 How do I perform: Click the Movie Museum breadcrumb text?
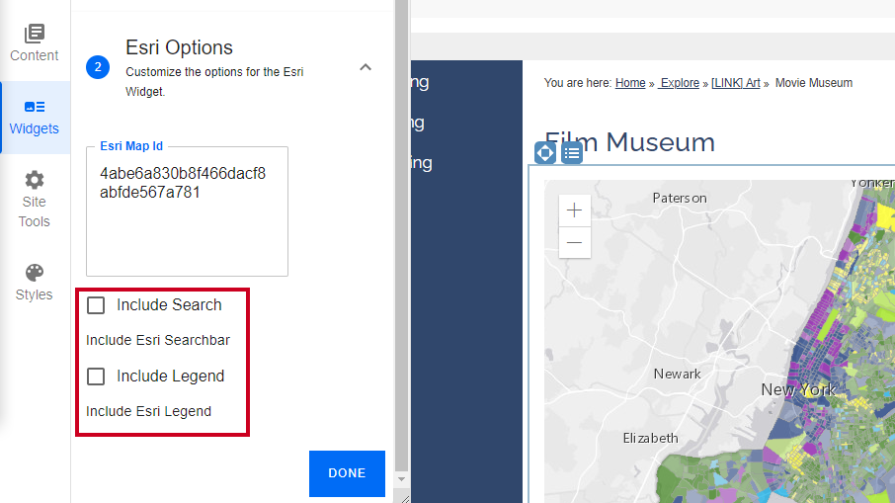[x=814, y=83]
